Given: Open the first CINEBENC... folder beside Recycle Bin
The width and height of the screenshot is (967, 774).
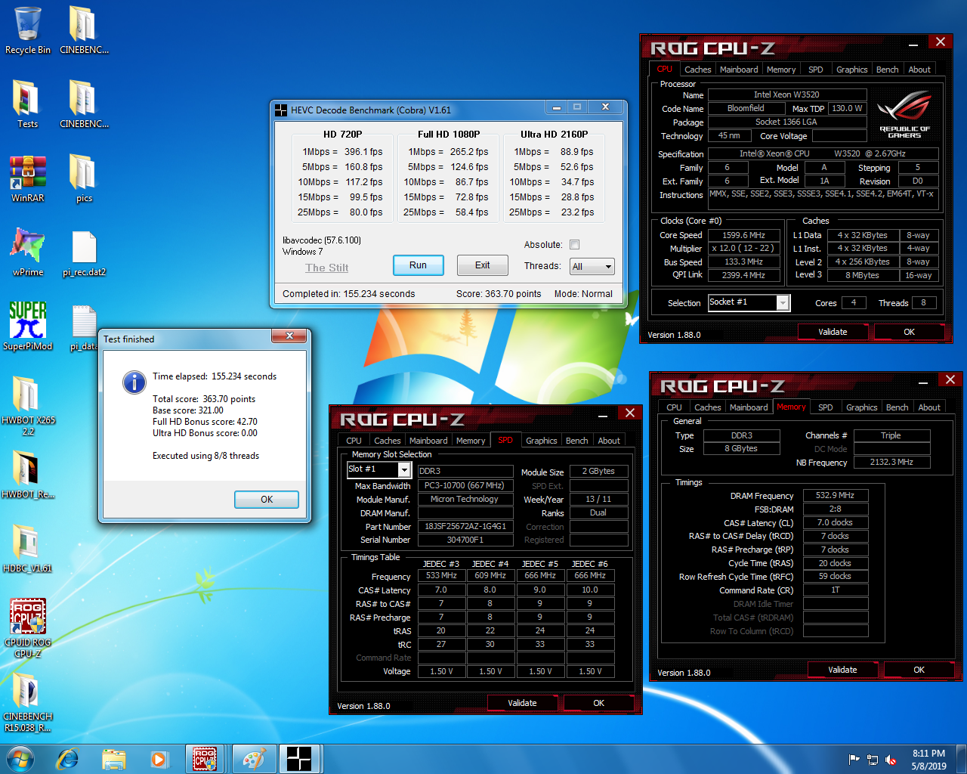Looking at the screenshot, I should tap(84, 30).
